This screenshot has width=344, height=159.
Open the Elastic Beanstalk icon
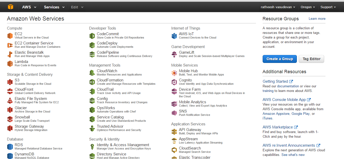[x=10, y=54]
